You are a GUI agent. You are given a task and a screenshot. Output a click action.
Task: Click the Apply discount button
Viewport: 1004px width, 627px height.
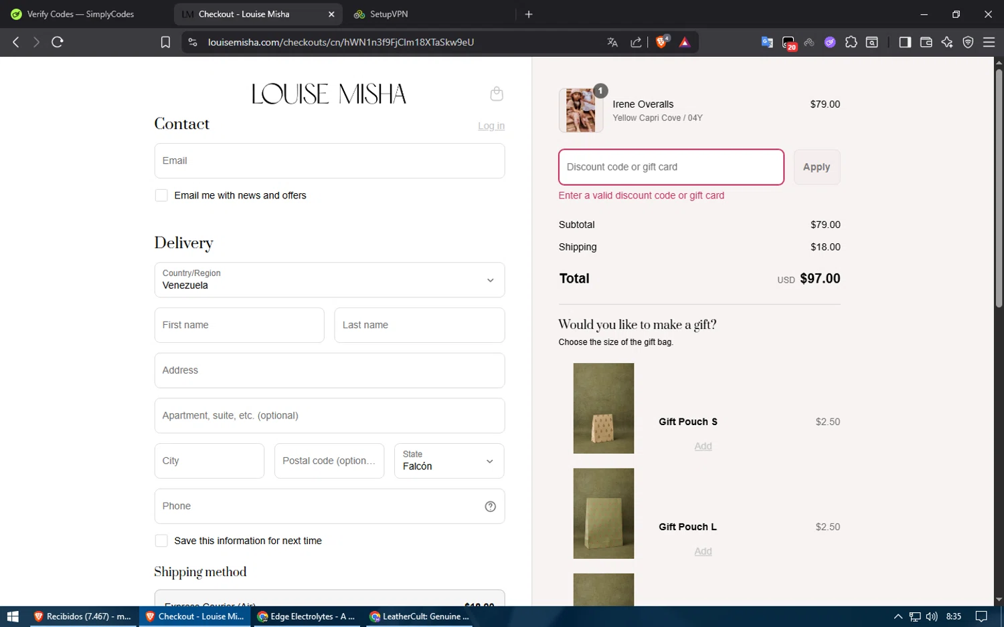pyautogui.click(x=817, y=167)
